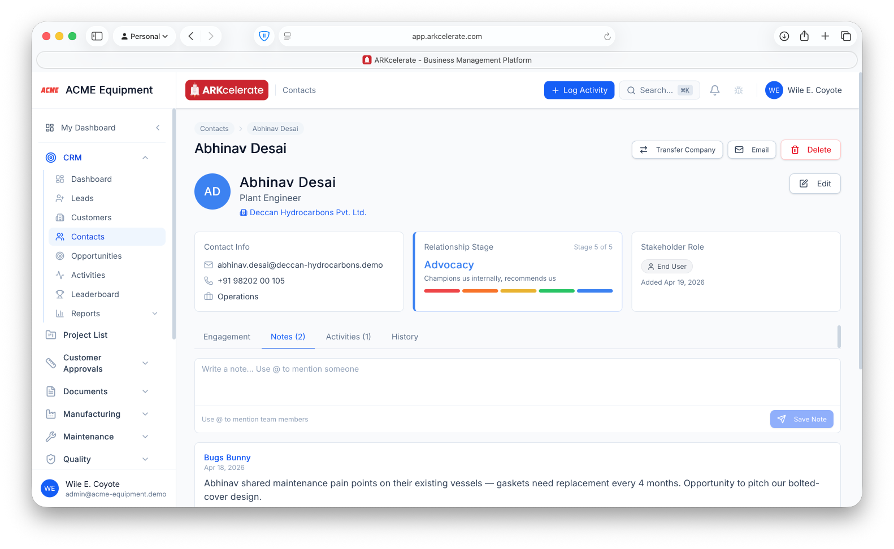Click the email envelope icon in Contact Info
Viewport: 894px width, 549px height.
point(209,265)
